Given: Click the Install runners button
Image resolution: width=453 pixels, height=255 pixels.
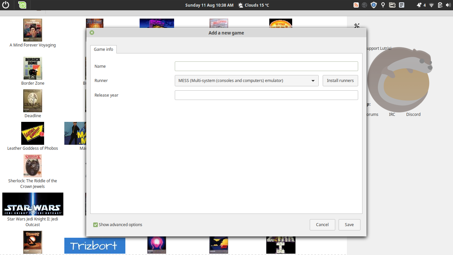Looking at the screenshot, I should coord(340,80).
